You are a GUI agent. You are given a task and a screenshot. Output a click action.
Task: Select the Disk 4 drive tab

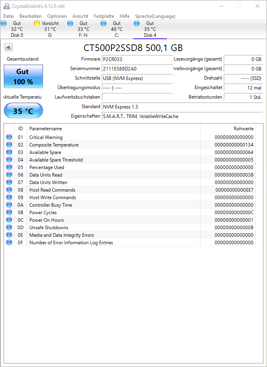point(150,29)
